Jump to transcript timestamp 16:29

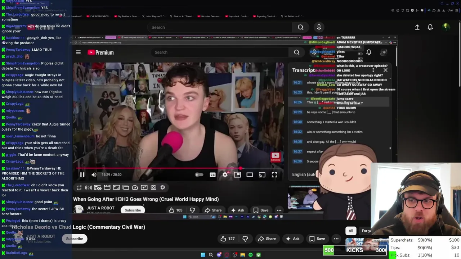[297, 112]
